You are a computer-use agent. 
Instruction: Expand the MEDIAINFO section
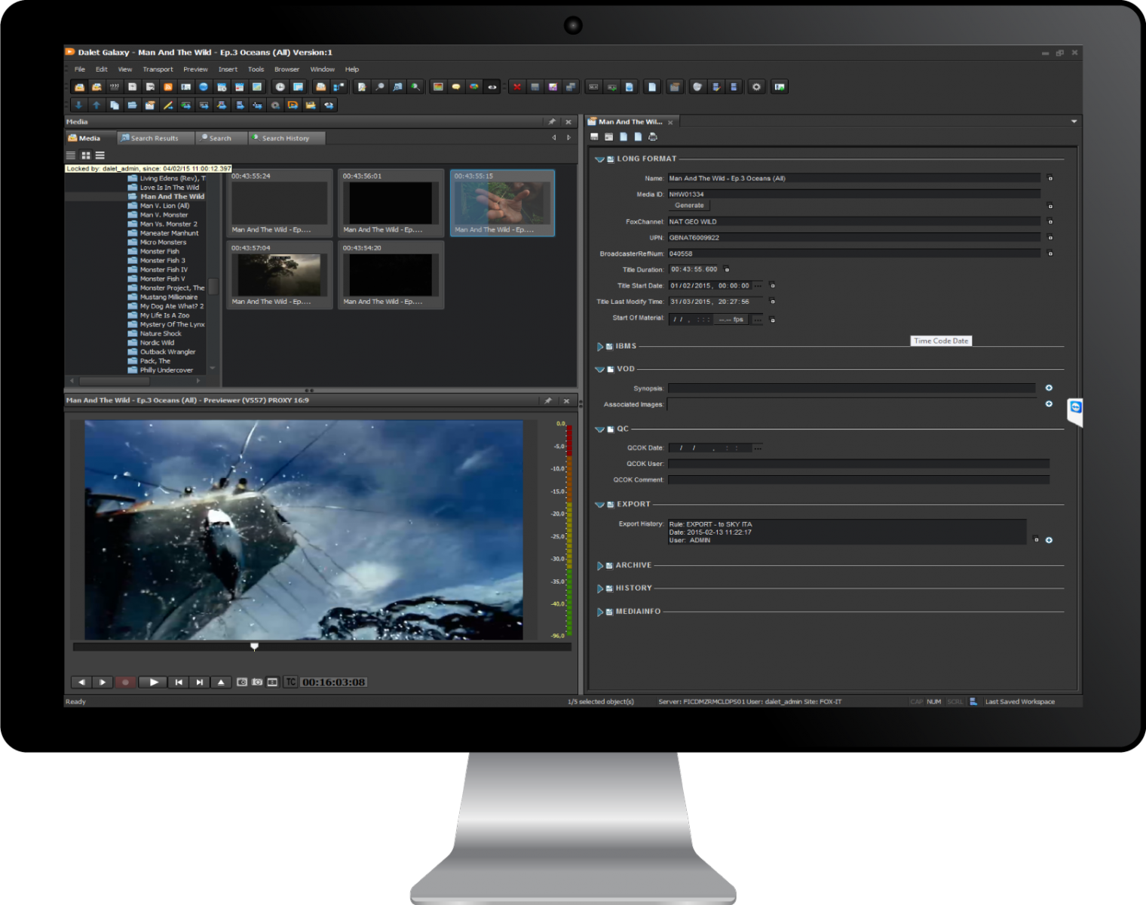(600, 612)
